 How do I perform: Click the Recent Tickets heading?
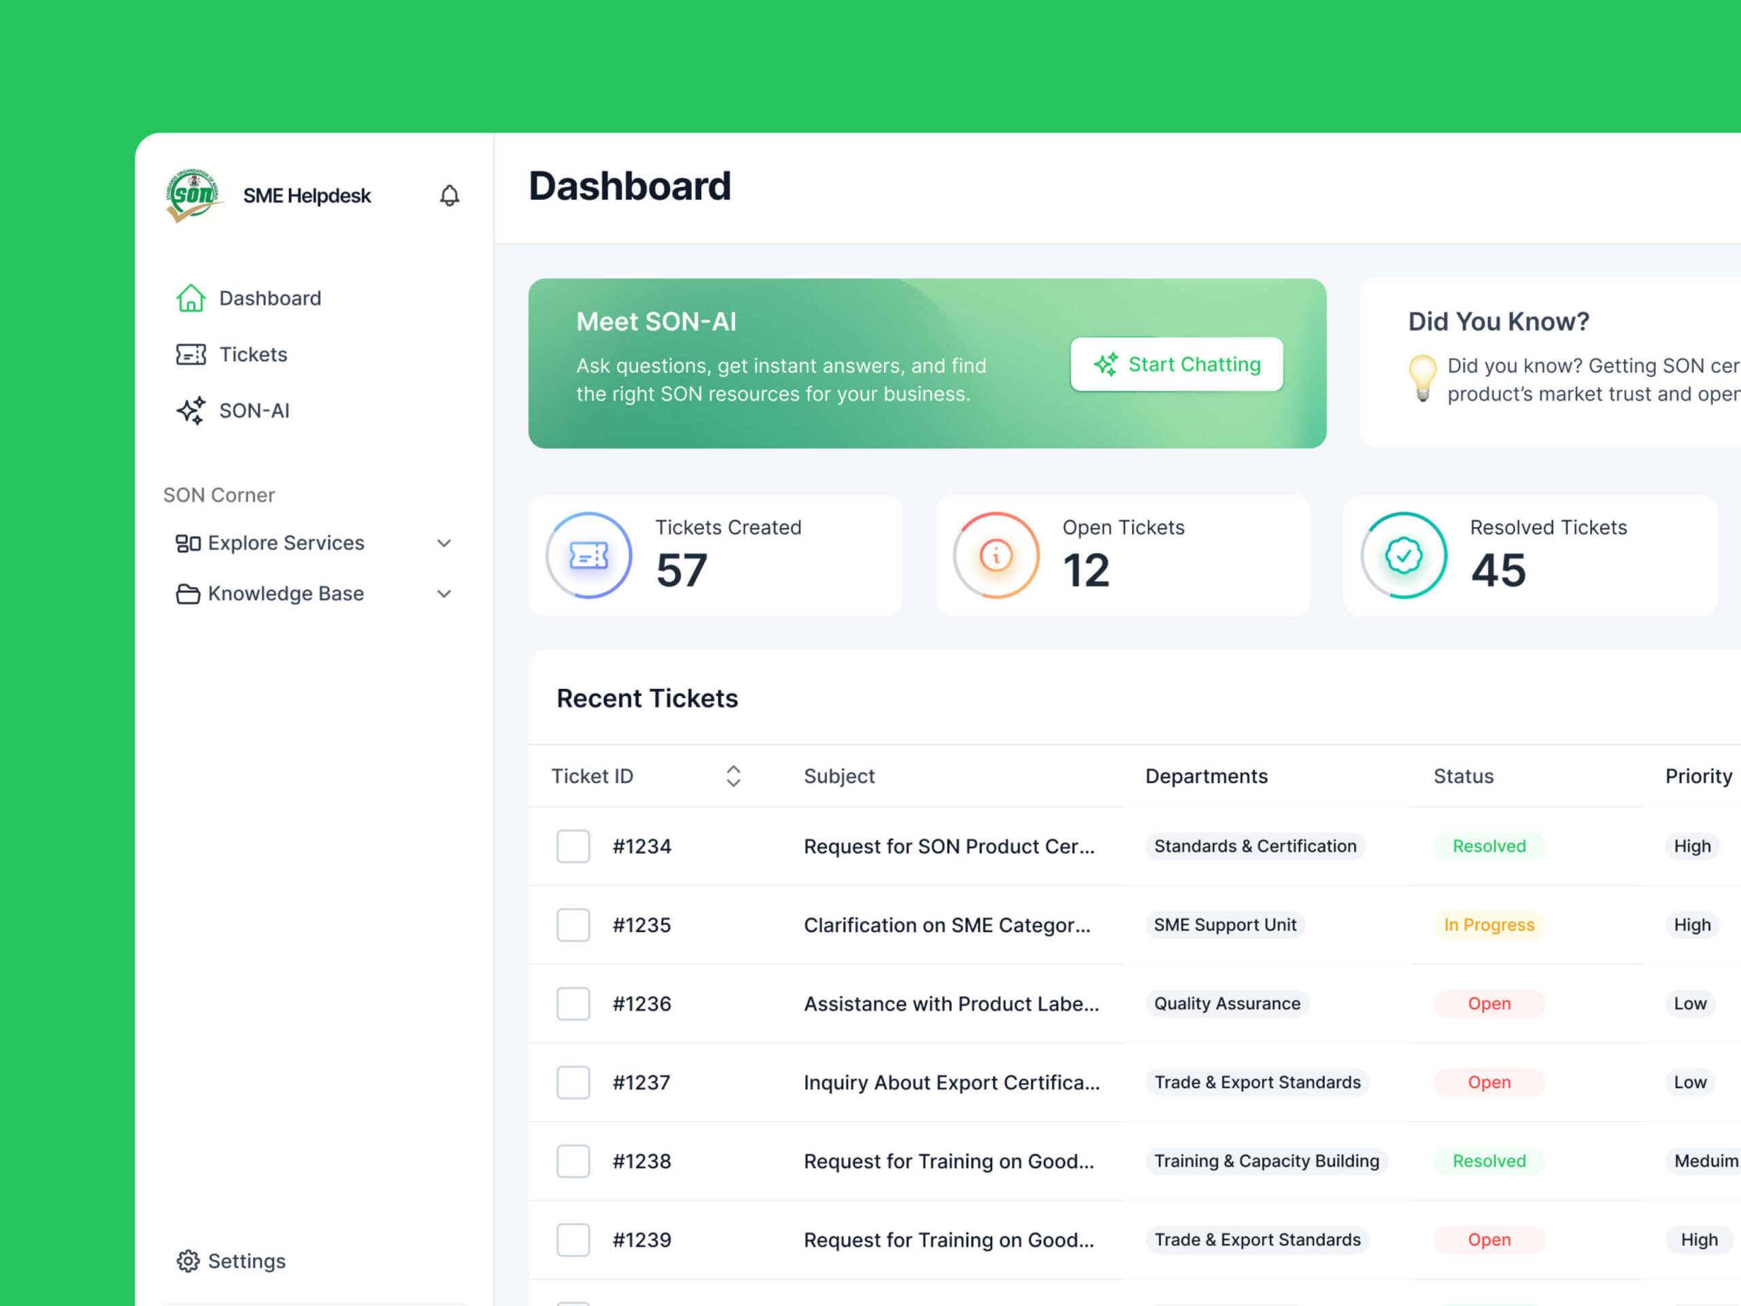[647, 699]
